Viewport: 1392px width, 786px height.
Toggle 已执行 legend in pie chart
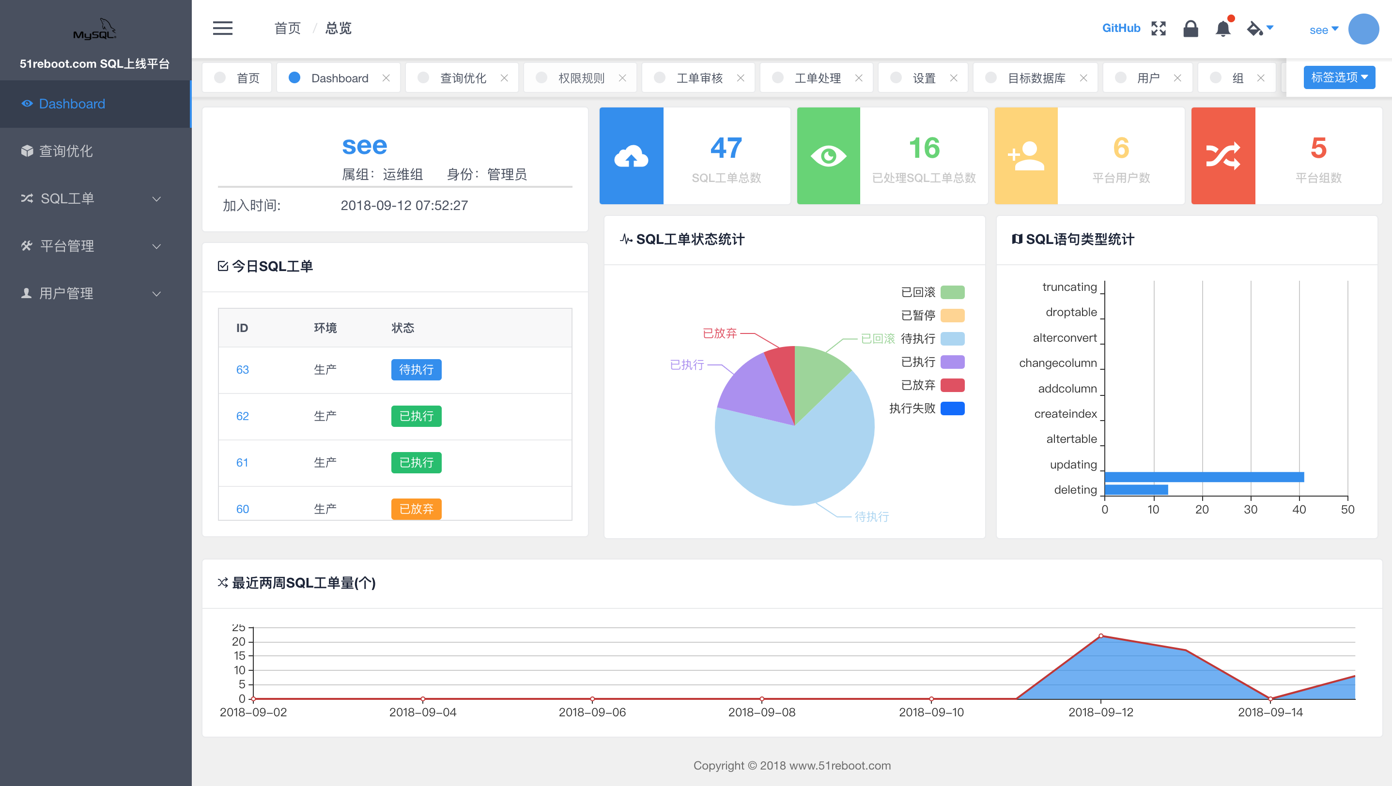point(933,362)
